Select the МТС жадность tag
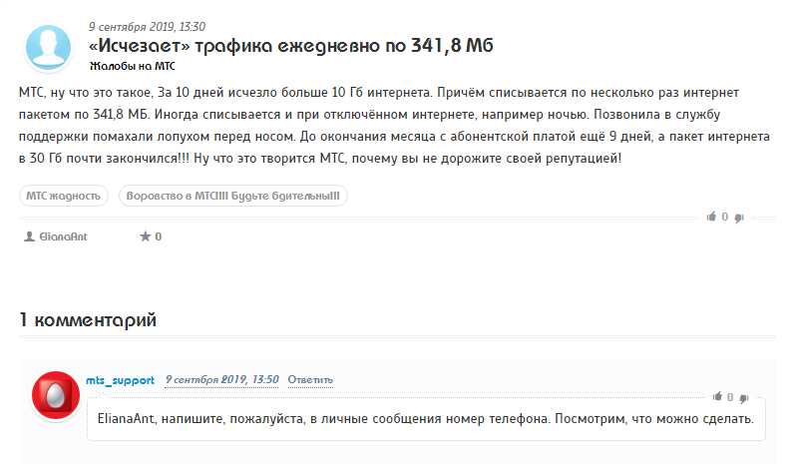Screen dimensions: 791x464 [64, 196]
